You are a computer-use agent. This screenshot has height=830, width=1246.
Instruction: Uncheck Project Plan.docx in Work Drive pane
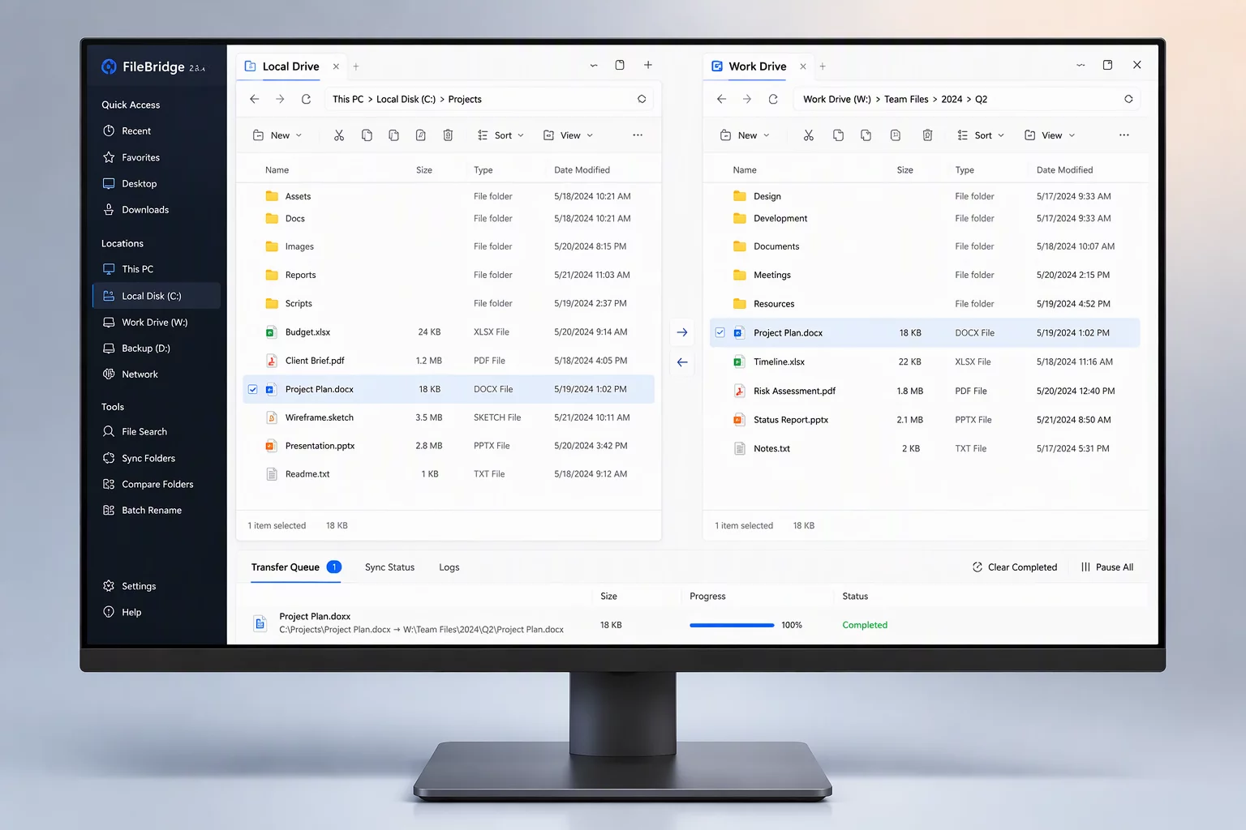[720, 332]
